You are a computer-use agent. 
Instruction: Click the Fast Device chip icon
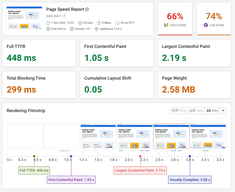tap(48, 29)
